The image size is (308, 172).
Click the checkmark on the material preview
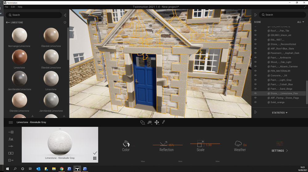pyautogui.click(x=95, y=153)
